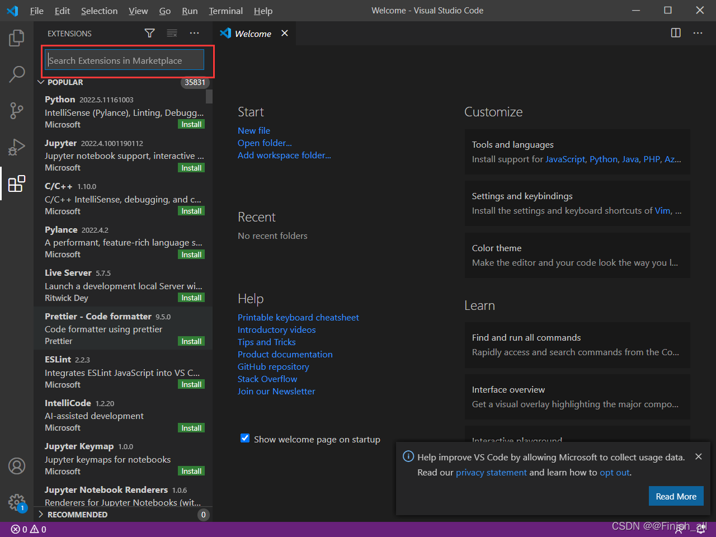Open the Run and Debug view
The width and height of the screenshot is (716, 537).
[17, 147]
